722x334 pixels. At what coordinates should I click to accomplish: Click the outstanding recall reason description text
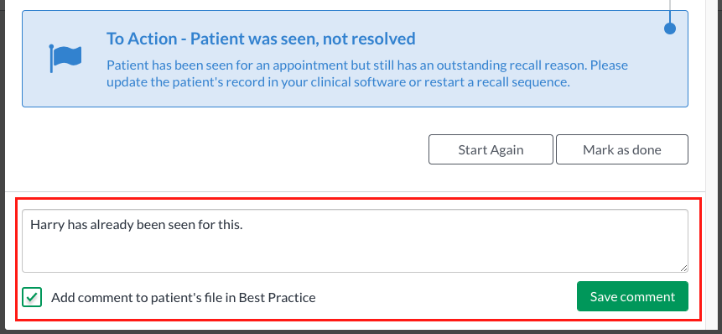point(367,74)
